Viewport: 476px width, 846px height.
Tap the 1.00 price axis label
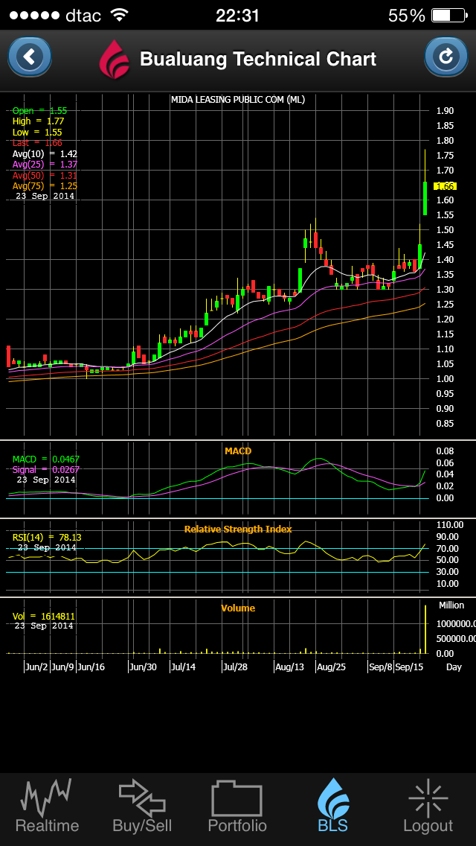click(446, 379)
